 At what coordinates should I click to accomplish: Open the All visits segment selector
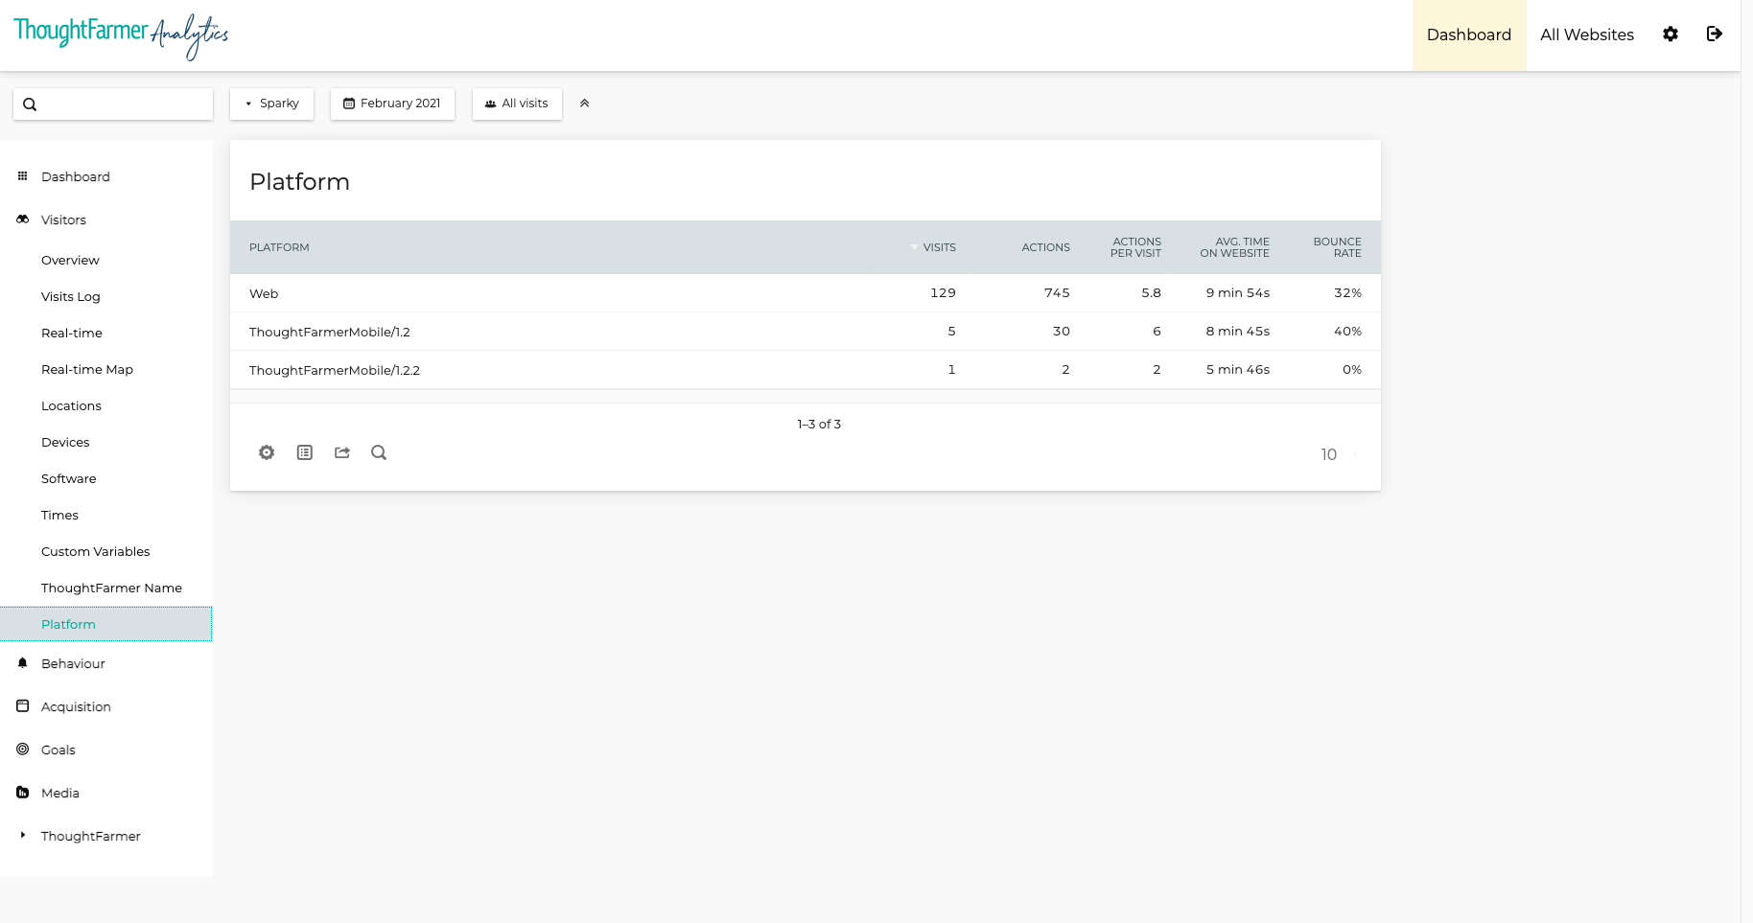[x=517, y=104]
